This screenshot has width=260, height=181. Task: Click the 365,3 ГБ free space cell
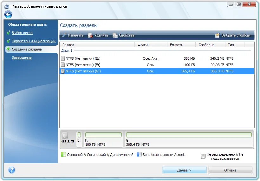coord(218,71)
